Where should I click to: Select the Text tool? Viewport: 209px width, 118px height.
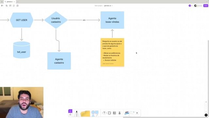[104, 113]
